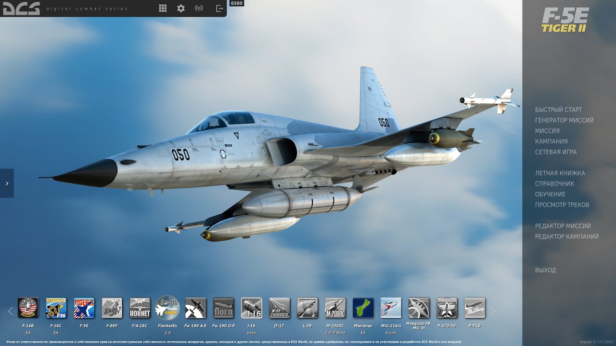Image resolution: width=616 pixels, height=346 pixels.
Task: Select the Marianas map module icon
Action: 363,308
